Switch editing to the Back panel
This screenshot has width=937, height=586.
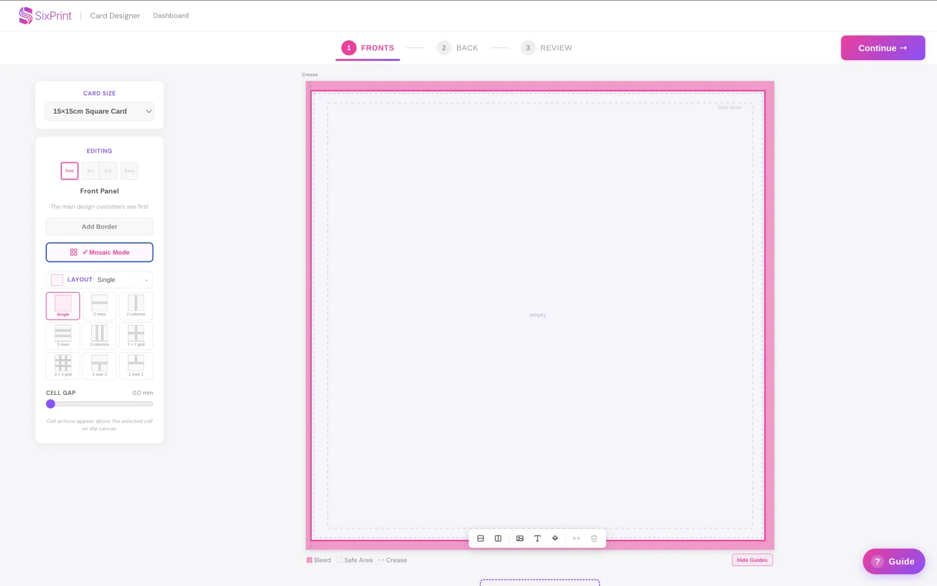tap(129, 171)
